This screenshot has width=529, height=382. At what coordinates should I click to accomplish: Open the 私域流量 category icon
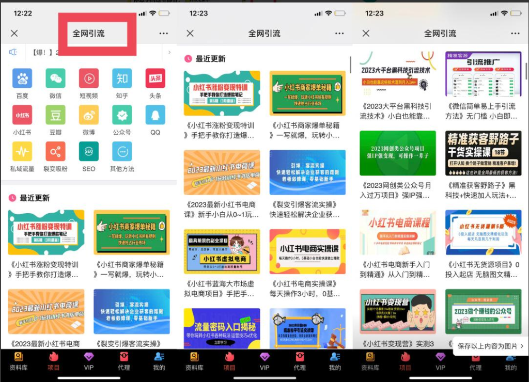(22, 151)
